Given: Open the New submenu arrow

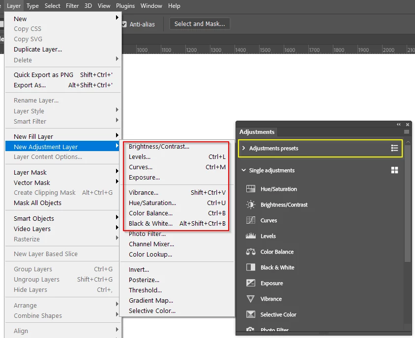Looking at the screenshot, I should click(x=117, y=18).
